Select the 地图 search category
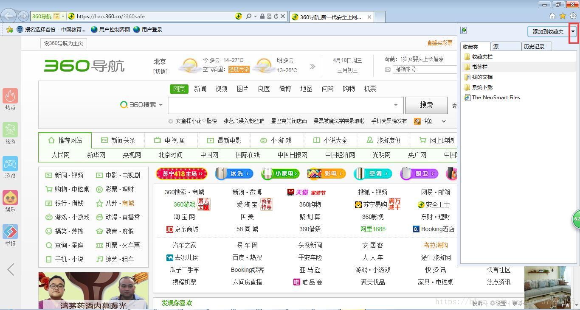The height and width of the screenshot is (310, 580). coord(306,89)
